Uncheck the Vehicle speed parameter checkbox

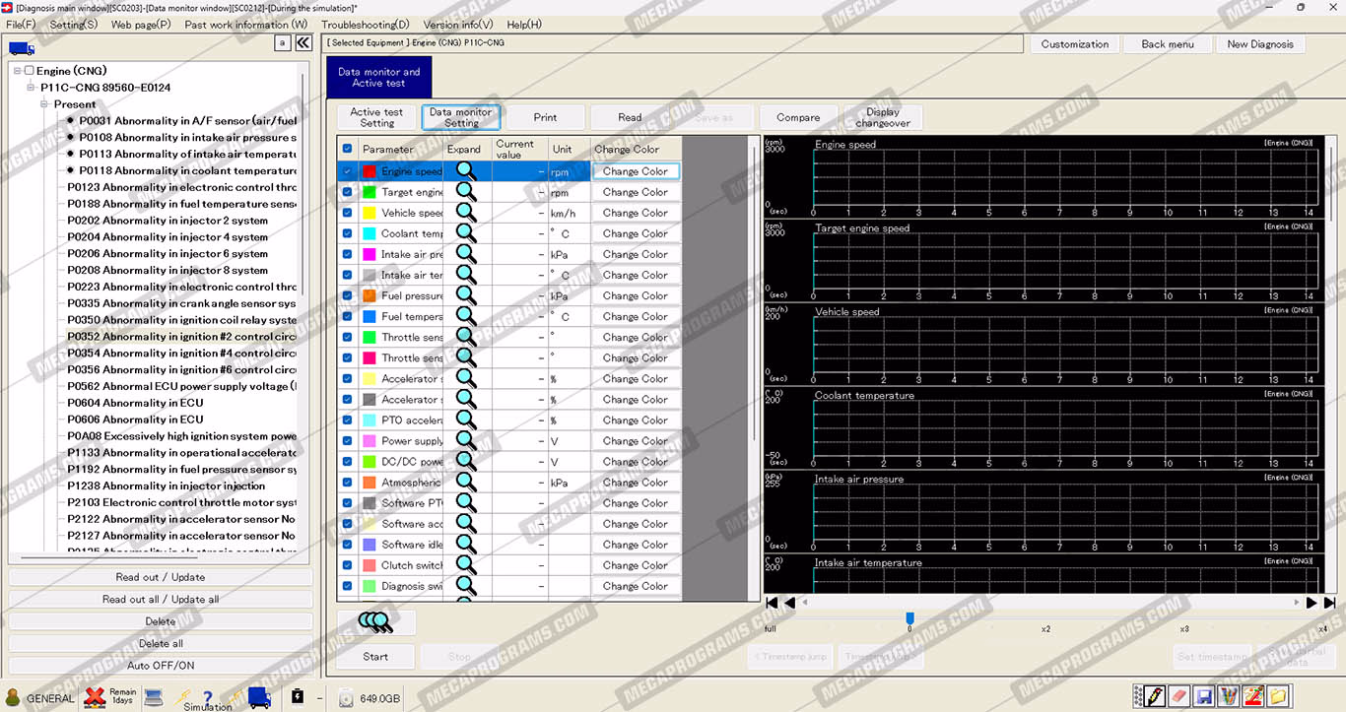tap(347, 213)
